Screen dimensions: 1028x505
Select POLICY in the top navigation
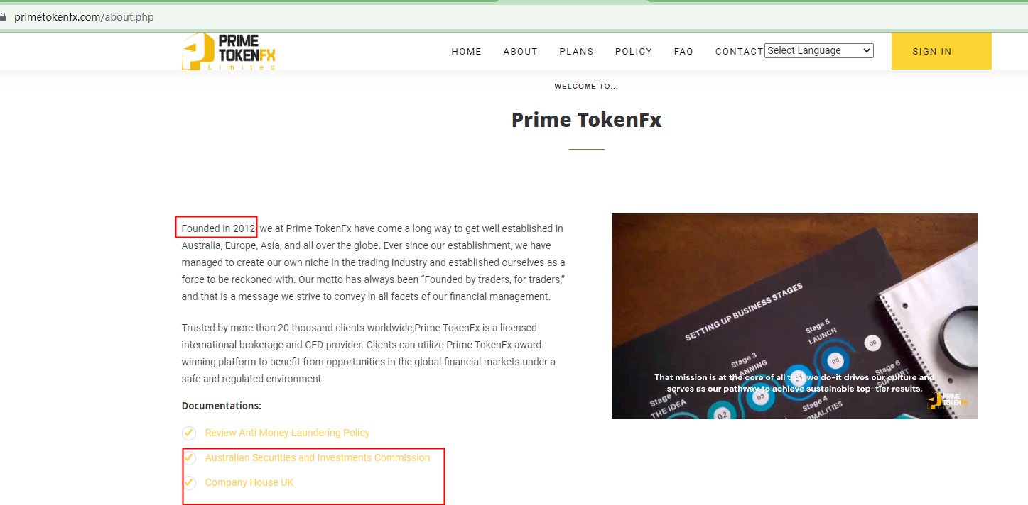pyautogui.click(x=634, y=51)
